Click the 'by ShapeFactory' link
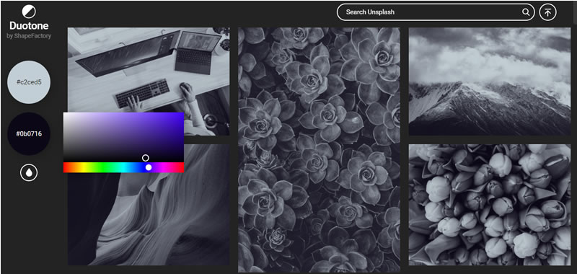The image size is (577, 274). tap(29, 35)
